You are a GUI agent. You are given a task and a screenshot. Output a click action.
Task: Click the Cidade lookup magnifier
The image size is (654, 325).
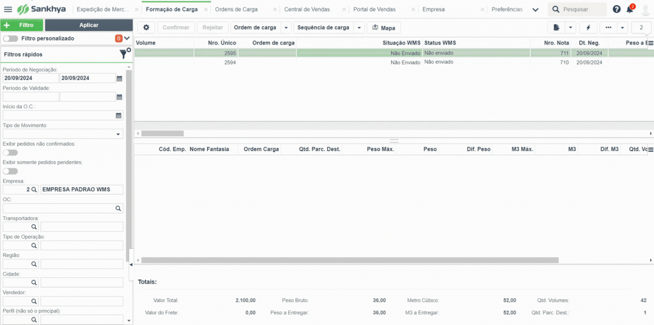(x=34, y=282)
